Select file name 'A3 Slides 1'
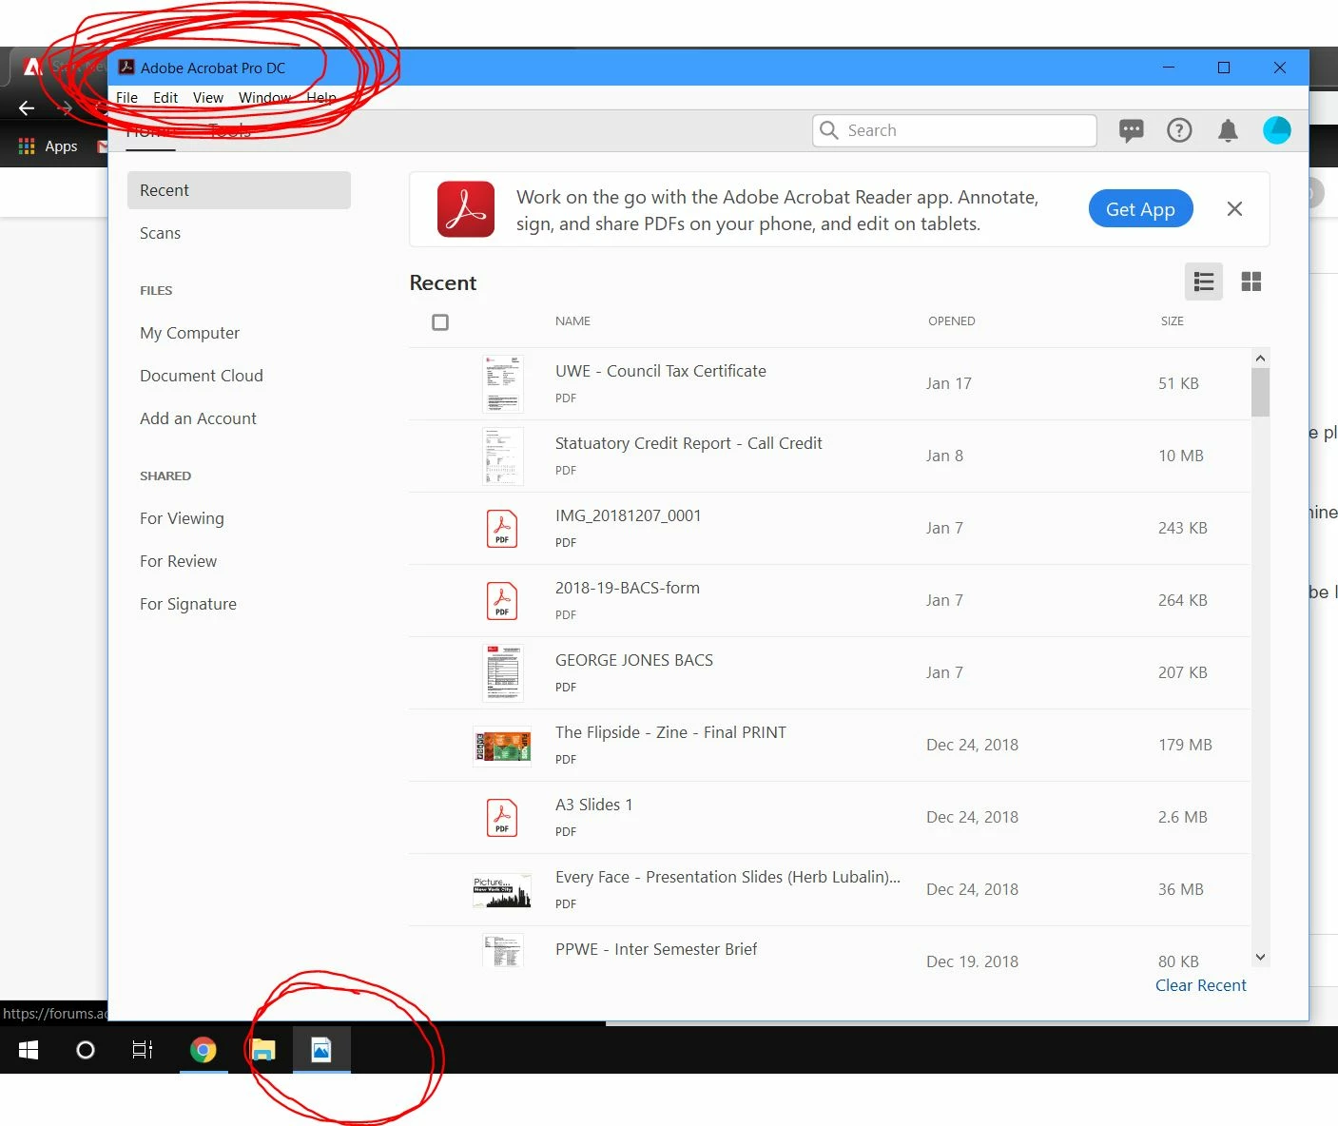1338x1126 pixels. [593, 805]
